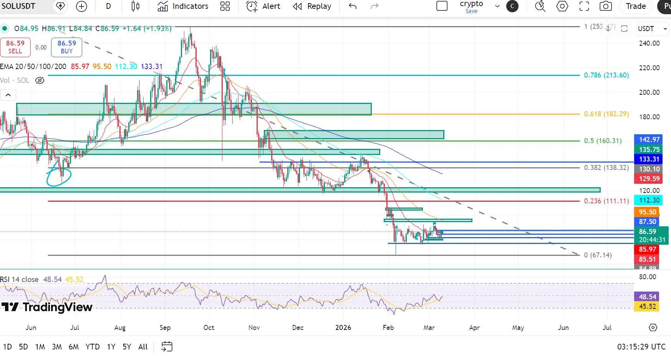This screenshot has height=356, width=671.
Task: Open the indicator templates grid icon
Action: tap(225, 6)
